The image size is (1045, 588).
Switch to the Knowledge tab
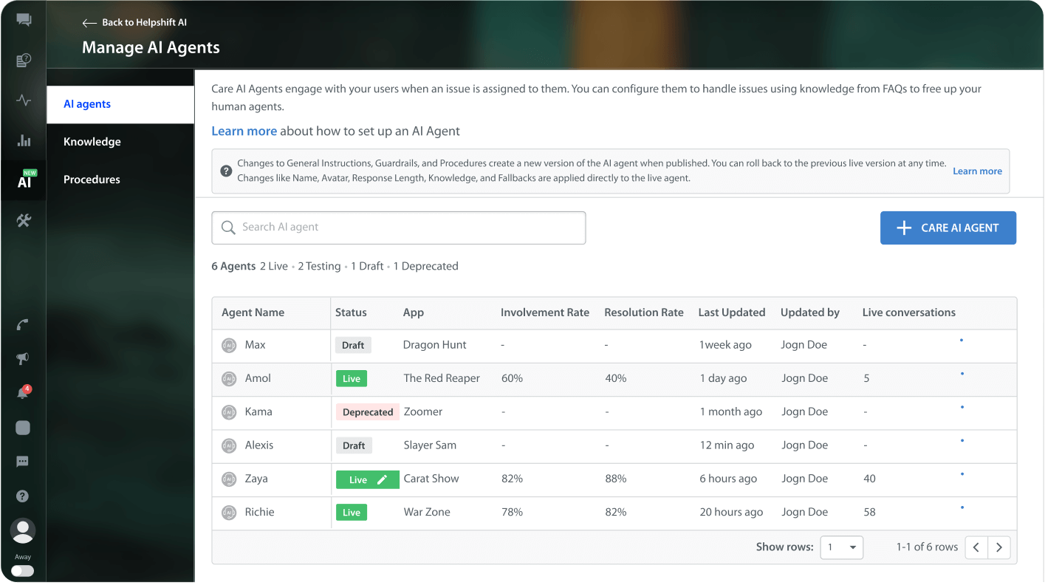tap(92, 141)
